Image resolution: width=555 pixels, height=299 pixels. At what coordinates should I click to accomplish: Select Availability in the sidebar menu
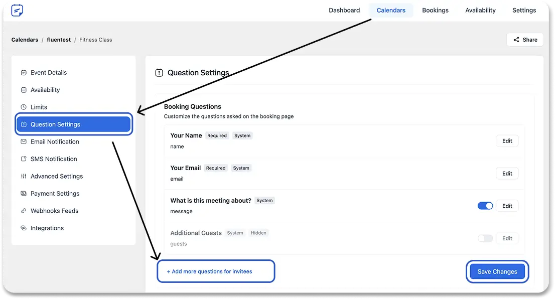pyautogui.click(x=73, y=90)
